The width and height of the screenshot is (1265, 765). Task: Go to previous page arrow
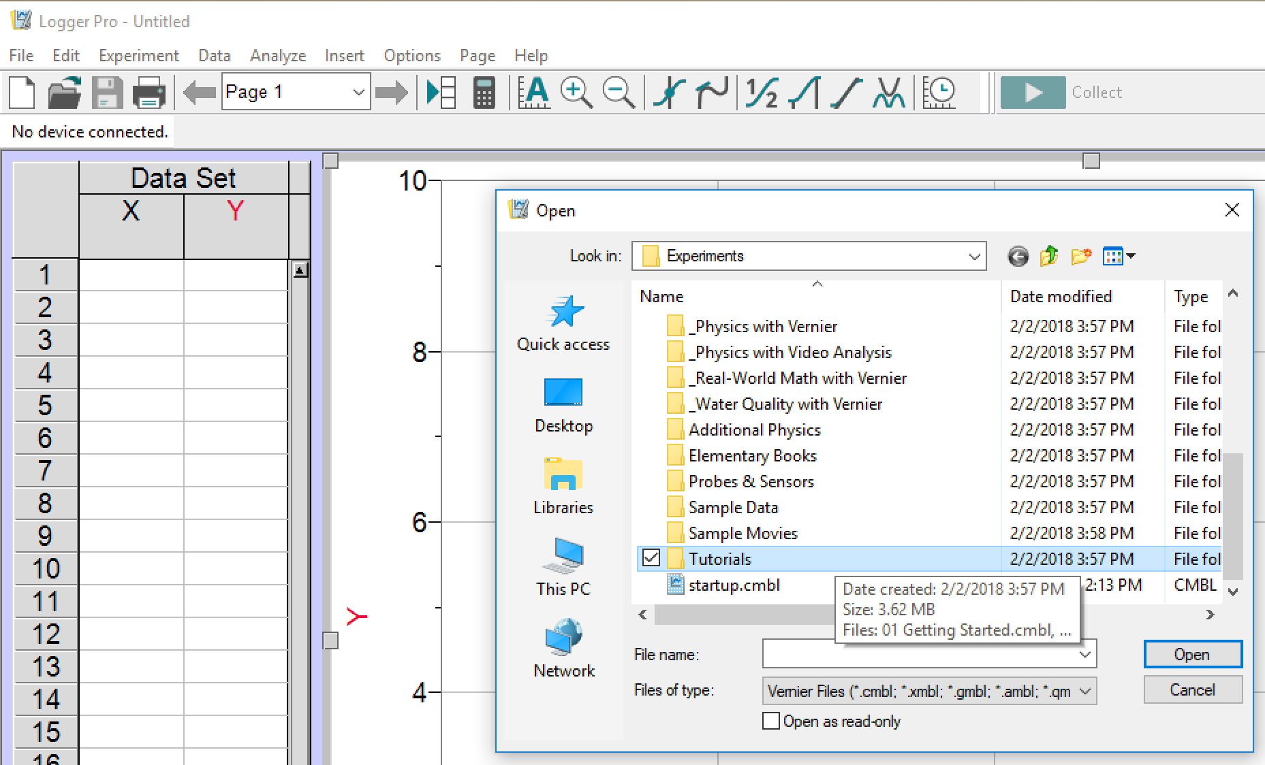(200, 92)
